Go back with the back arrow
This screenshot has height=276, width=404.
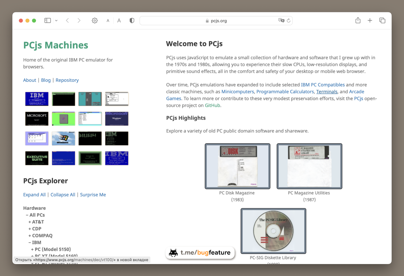click(x=67, y=20)
